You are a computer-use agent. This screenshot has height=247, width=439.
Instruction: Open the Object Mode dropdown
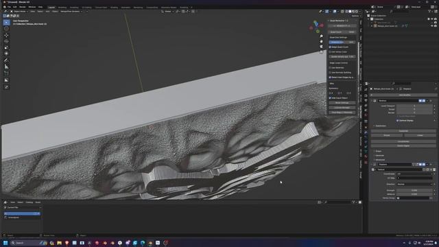coord(19,12)
